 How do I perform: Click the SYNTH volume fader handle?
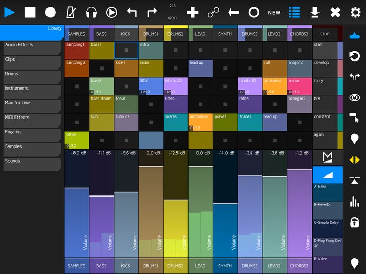(x=225, y=204)
